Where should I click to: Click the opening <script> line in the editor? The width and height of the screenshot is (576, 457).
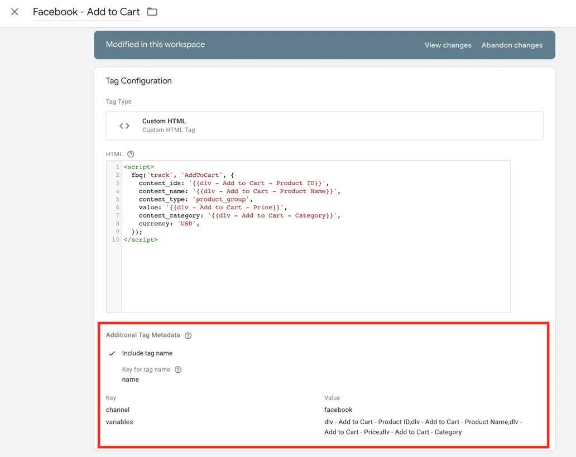(139, 167)
